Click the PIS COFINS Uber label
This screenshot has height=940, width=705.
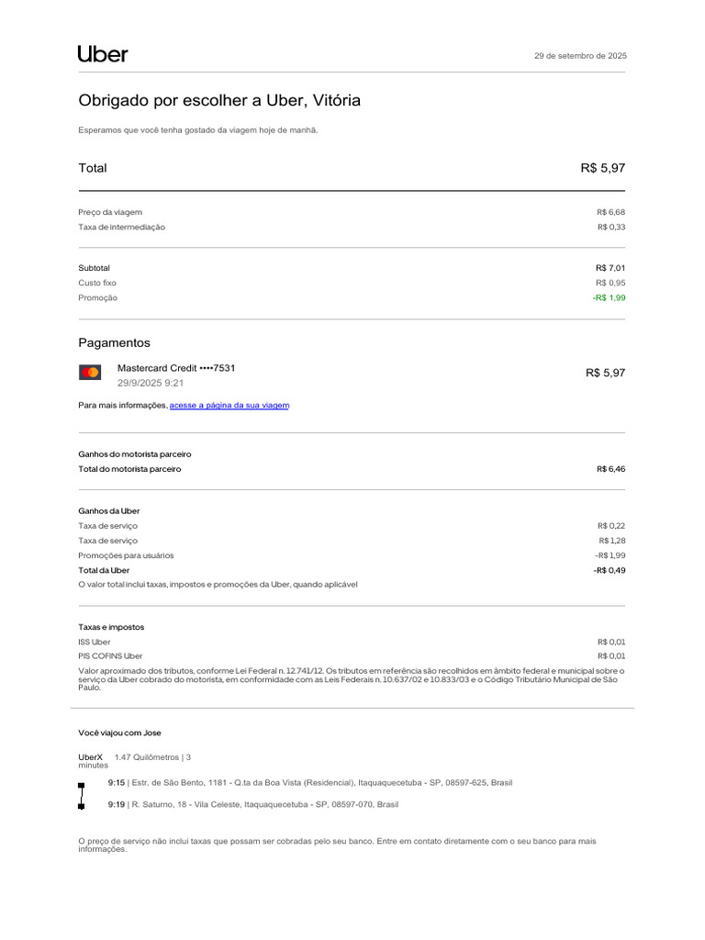pos(110,656)
